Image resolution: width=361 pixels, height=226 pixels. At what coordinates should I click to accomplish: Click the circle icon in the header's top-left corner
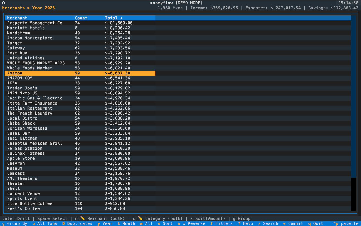[x=4, y=3]
